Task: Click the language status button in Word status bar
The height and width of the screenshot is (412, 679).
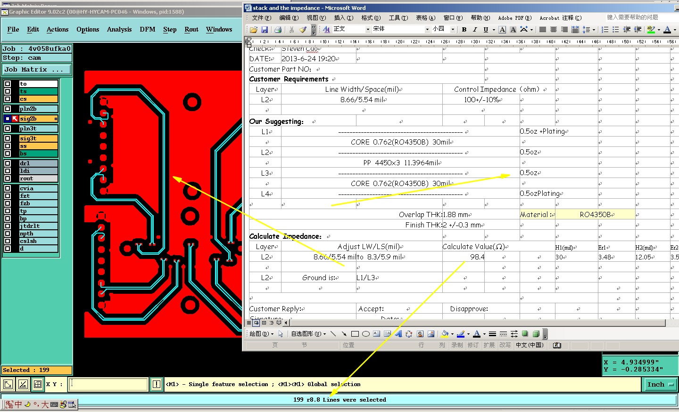Action: pyautogui.click(x=530, y=345)
